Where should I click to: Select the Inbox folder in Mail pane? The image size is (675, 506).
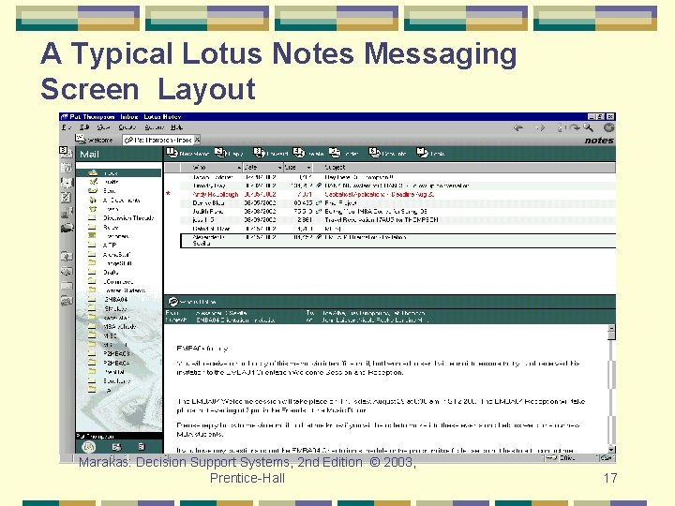point(118,173)
